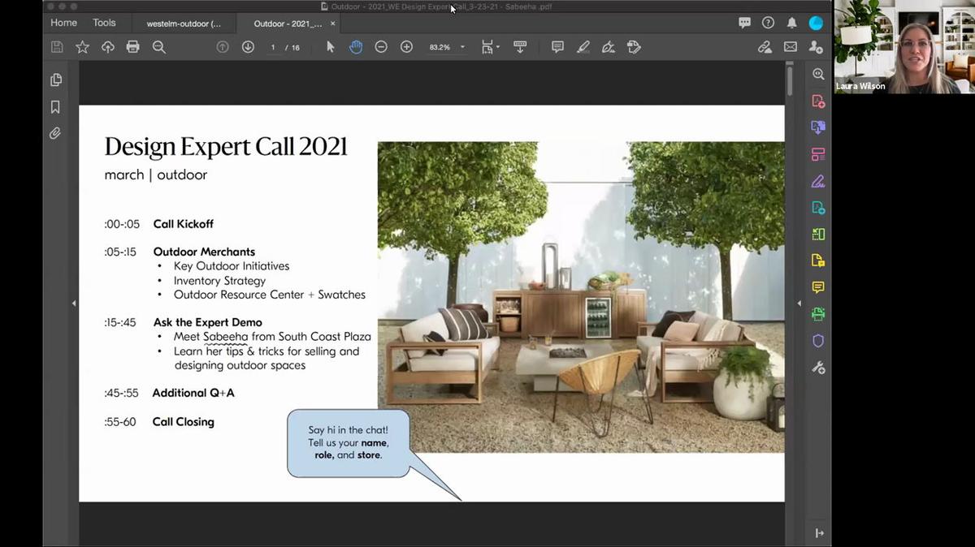Screen dimensions: 975x547
Task: Go to next page arrow
Action: click(x=248, y=47)
